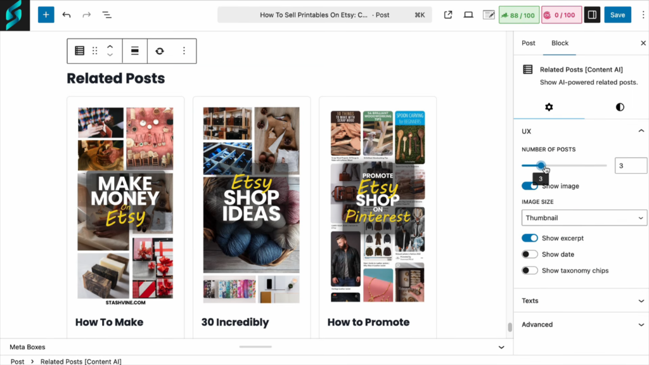Open the device preview laptop icon
This screenshot has height=365, width=649.
(x=468, y=15)
